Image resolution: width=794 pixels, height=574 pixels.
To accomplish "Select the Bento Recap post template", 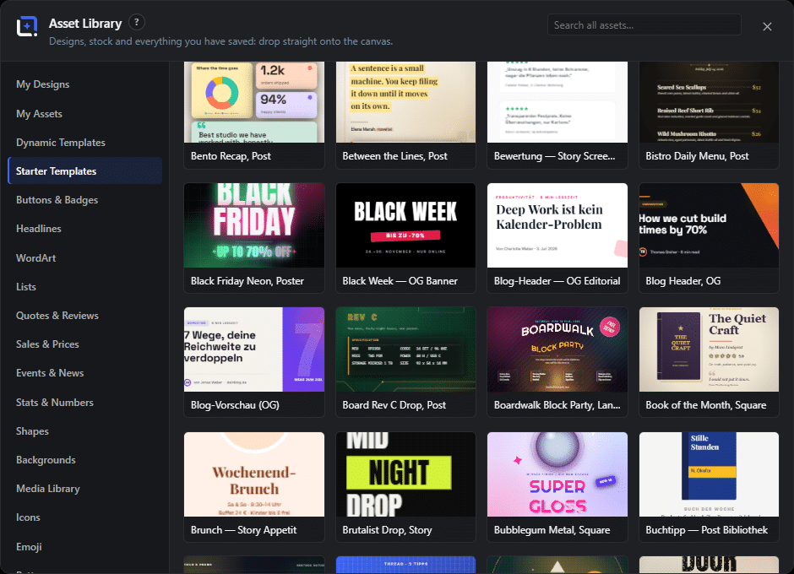I will coord(254,116).
